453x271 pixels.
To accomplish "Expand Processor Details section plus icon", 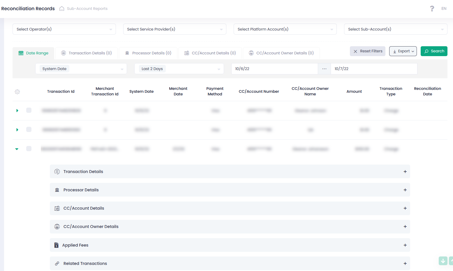I will tap(405, 190).
